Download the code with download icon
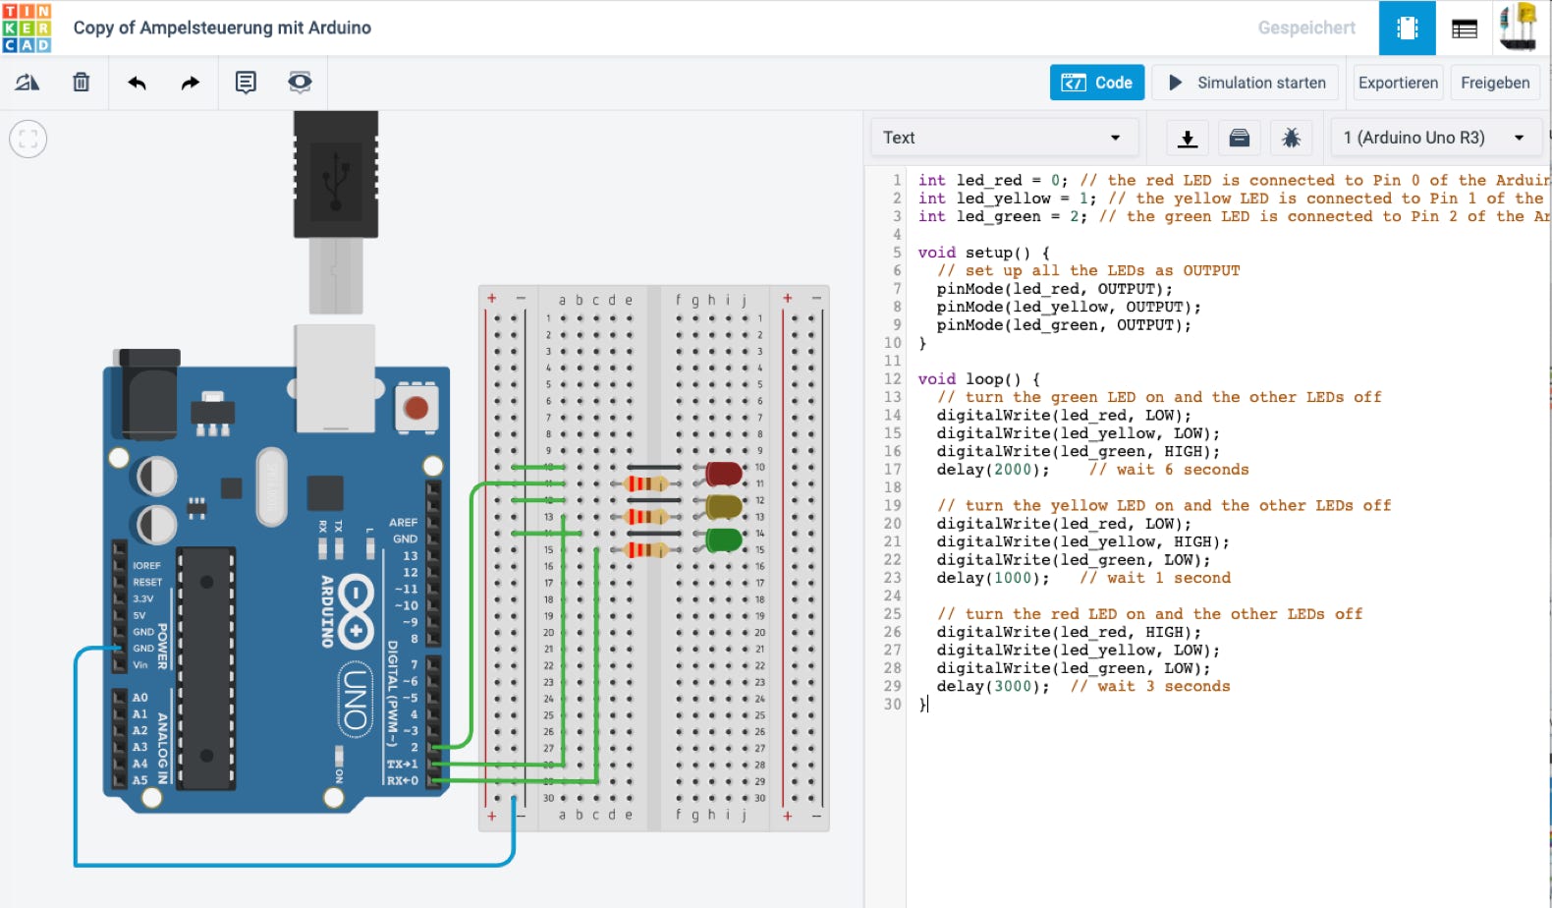1552x908 pixels. click(x=1188, y=138)
